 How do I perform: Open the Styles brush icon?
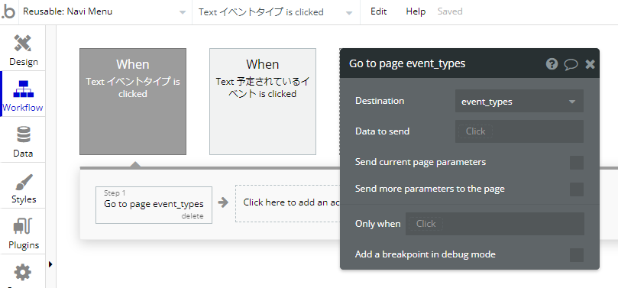23,181
